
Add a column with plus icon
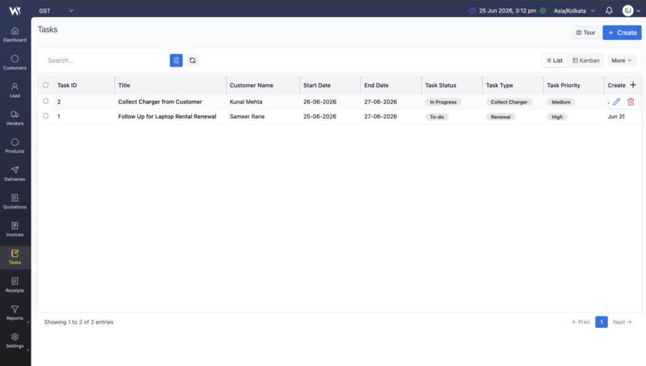pos(633,85)
